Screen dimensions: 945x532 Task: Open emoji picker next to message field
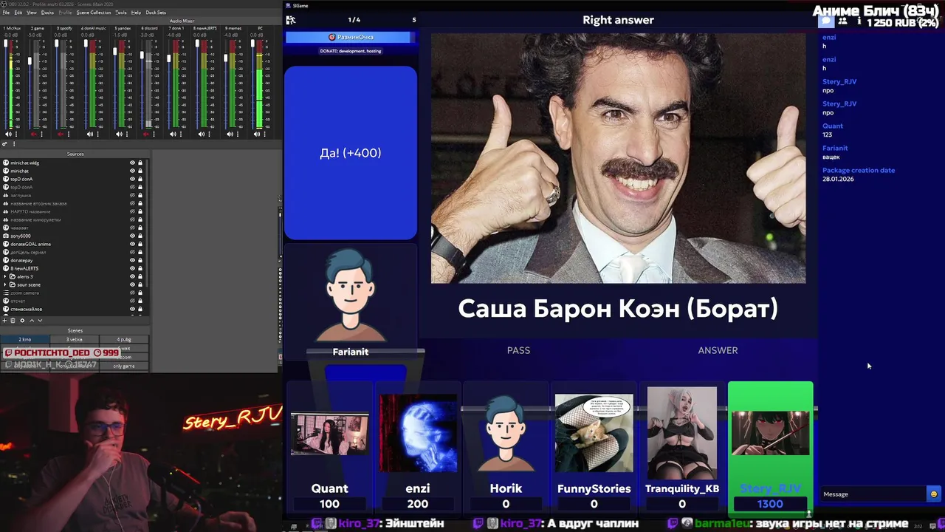[933, 494]
